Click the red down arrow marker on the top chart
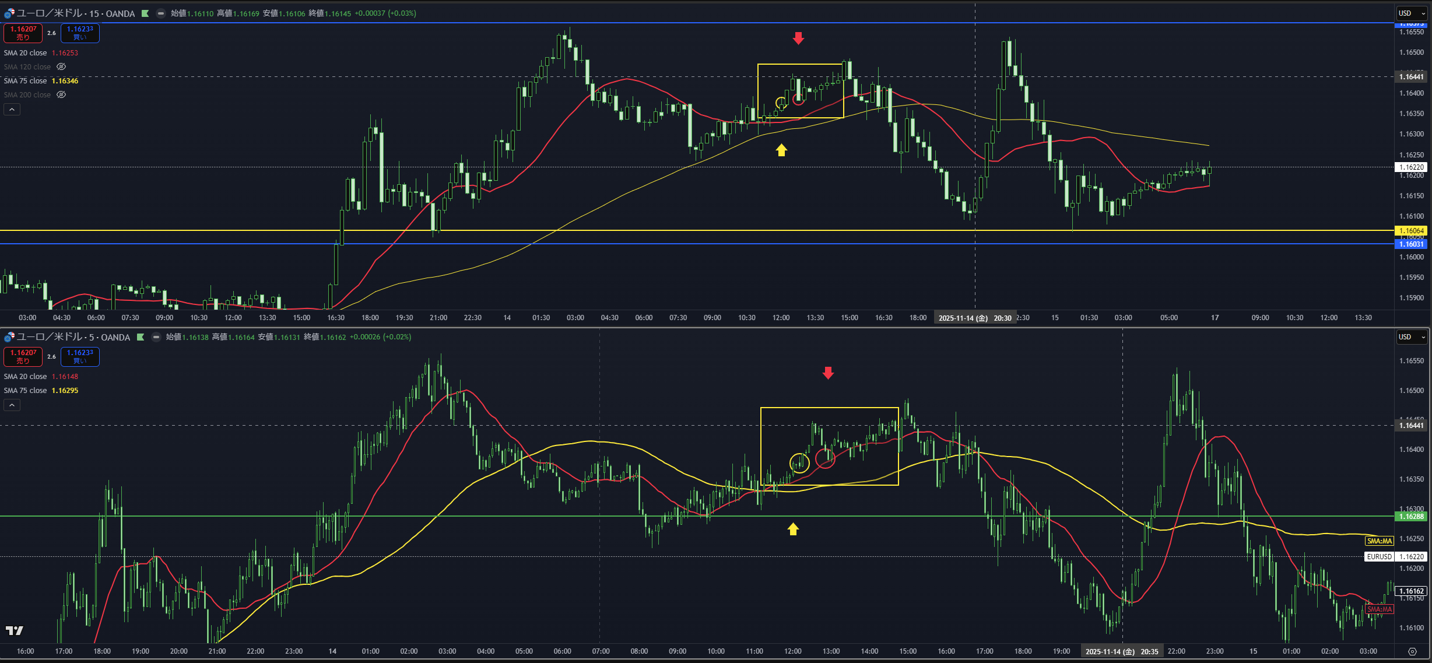1432x663 pixels. (798, 38)
